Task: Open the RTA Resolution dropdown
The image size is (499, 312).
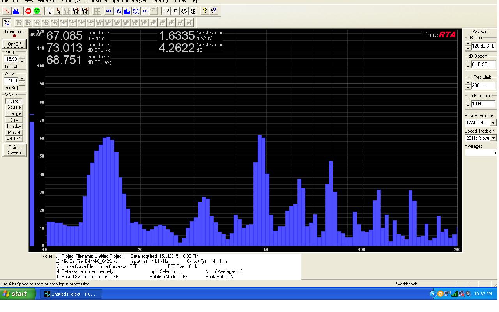Action: point(493,123)
